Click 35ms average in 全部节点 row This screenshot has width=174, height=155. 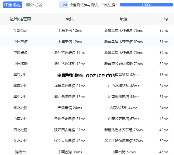coord(164,31)
